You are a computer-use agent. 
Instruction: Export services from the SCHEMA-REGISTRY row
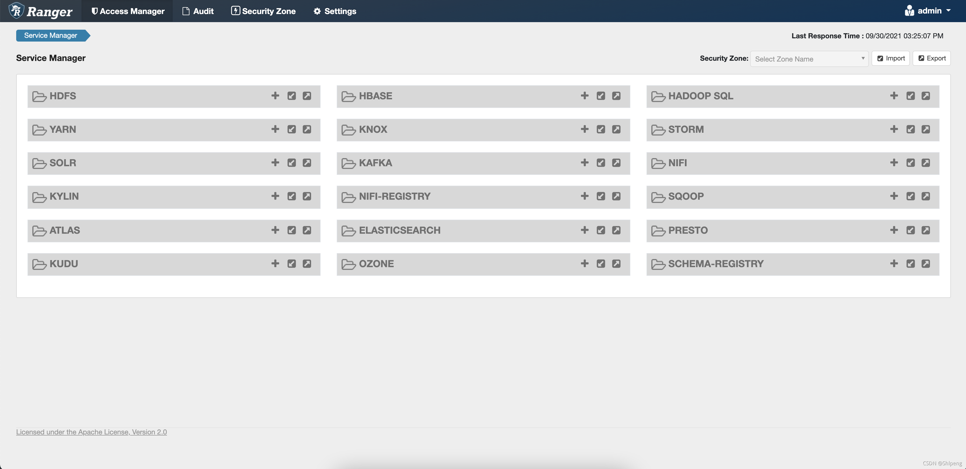pyautogui.click(x=926, y=264)
